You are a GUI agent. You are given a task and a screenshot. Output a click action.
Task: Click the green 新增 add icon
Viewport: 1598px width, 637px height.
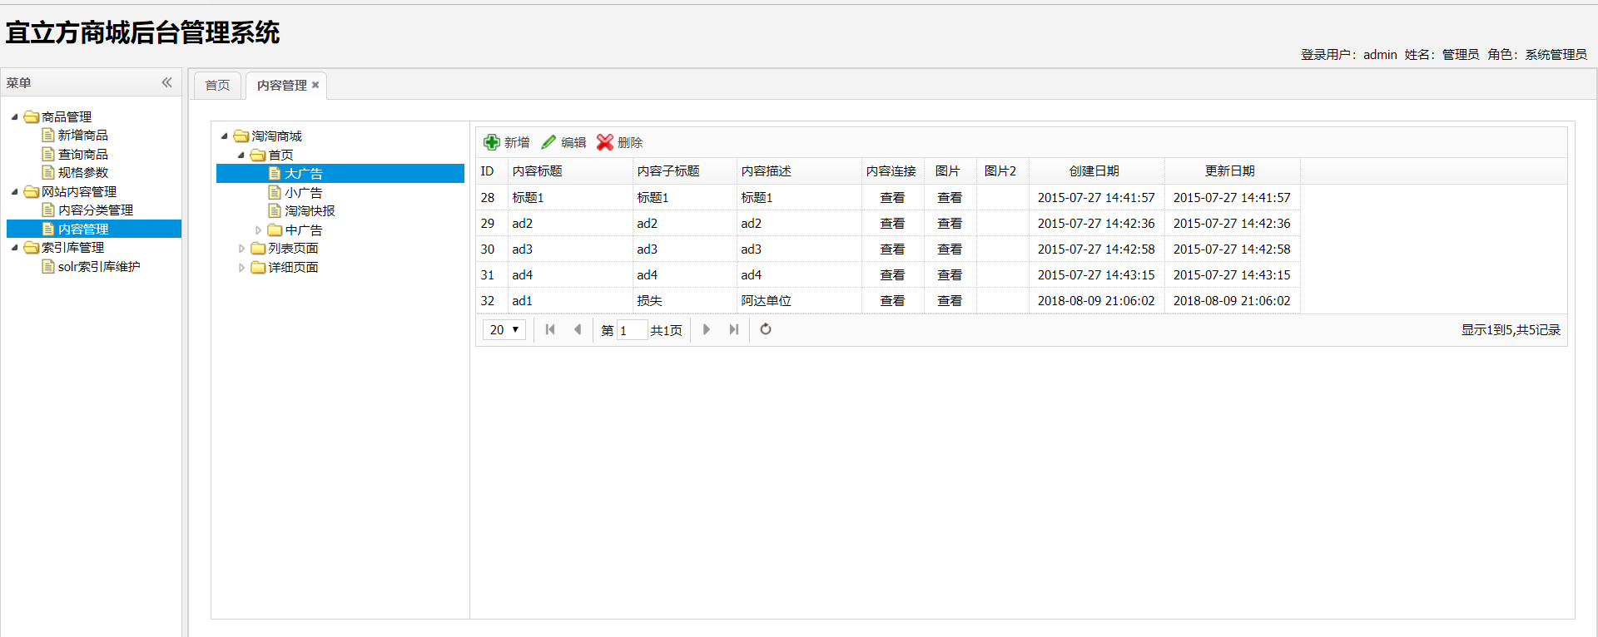[492, 142]
